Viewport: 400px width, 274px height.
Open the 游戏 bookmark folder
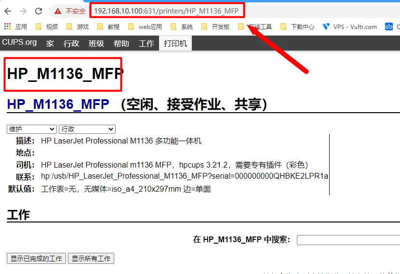[x=78, y=26]
